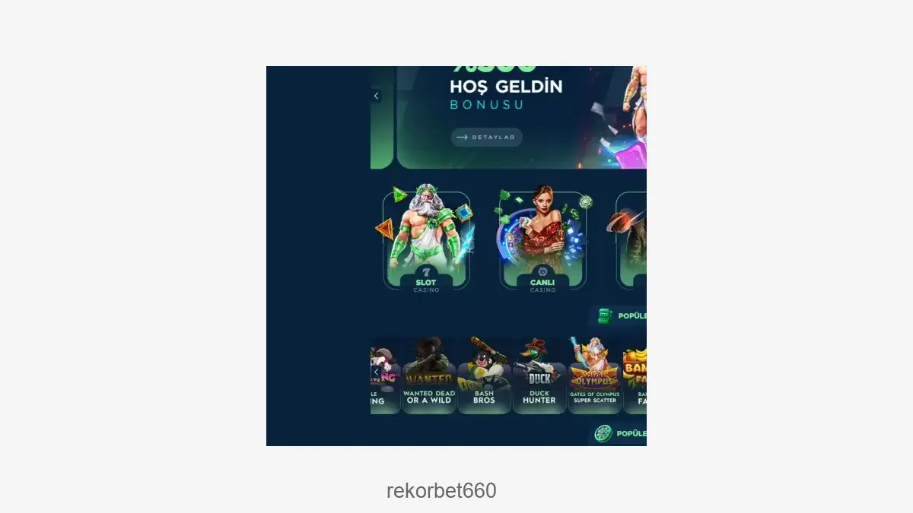
Task: Open the Slot Casino category card
Action: pos(426,240)
